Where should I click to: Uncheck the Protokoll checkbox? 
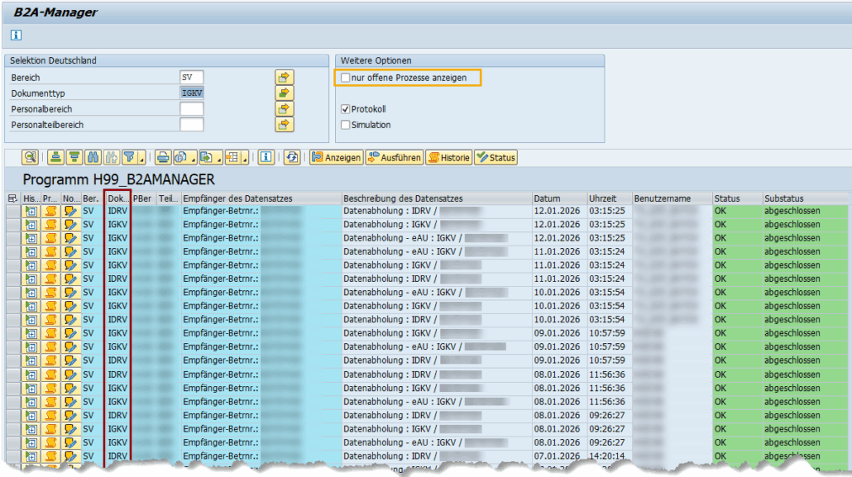point(346,109)
